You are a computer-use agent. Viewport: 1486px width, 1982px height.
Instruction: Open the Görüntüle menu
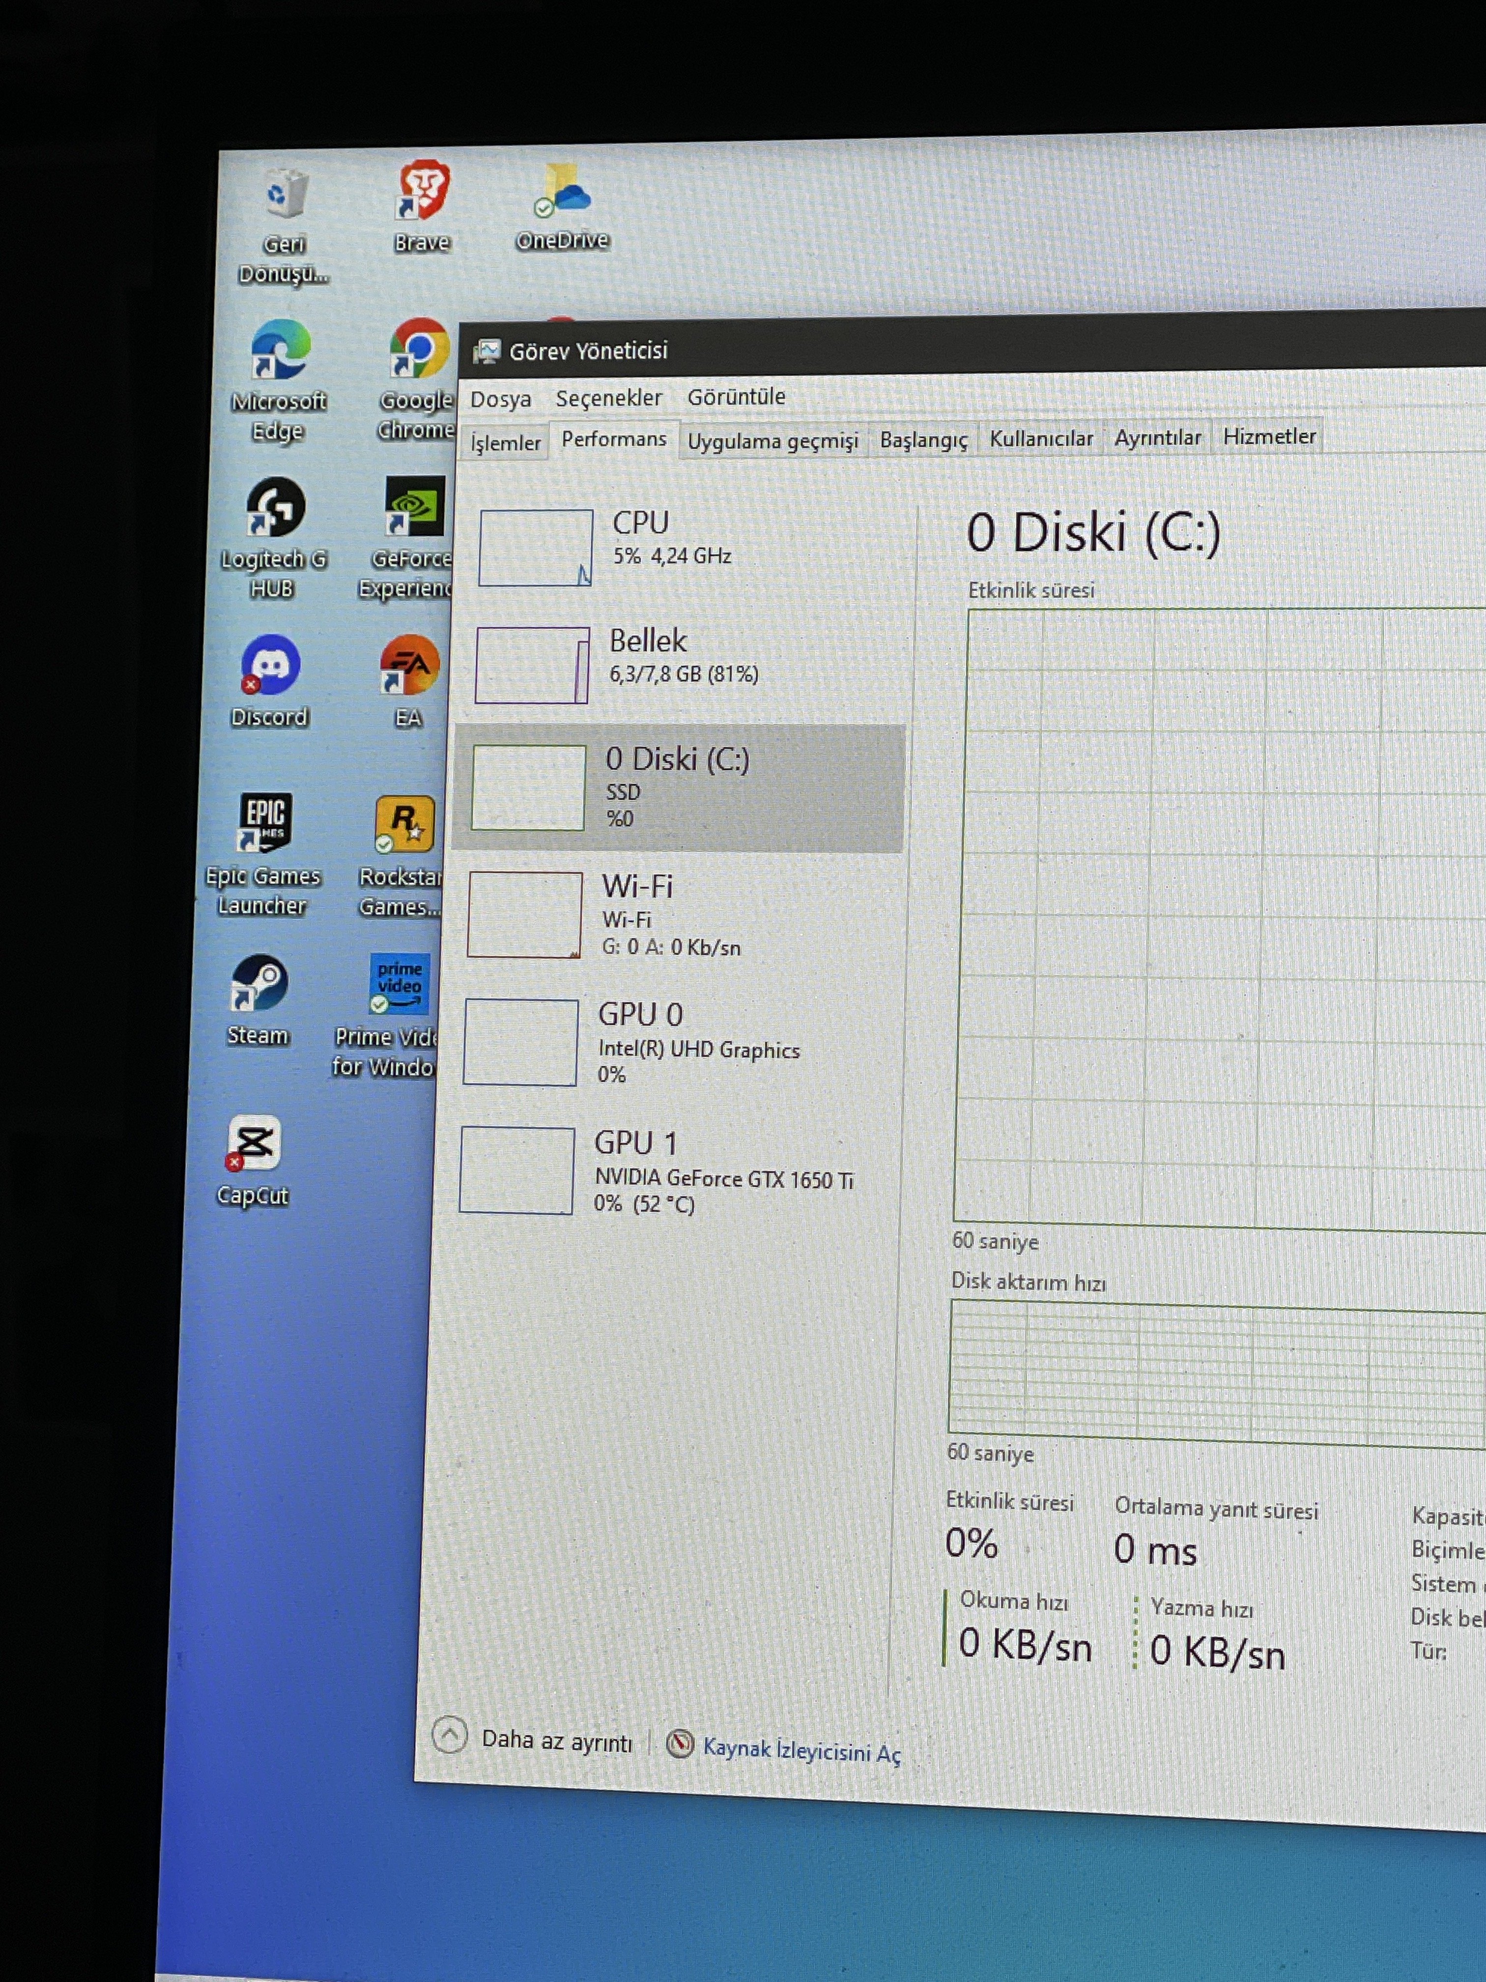(736, 396)
